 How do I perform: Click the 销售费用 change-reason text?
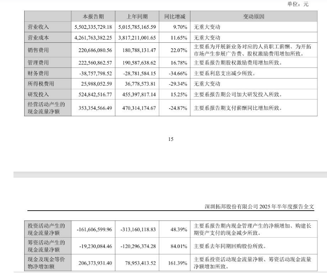253,50
